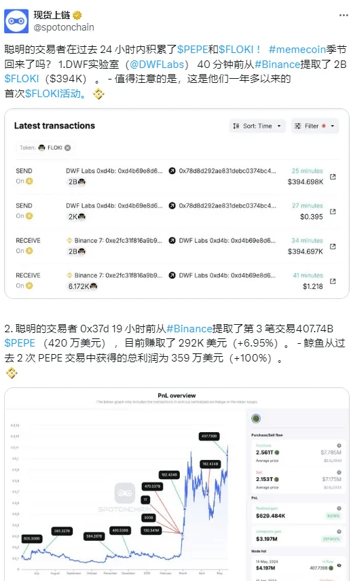
Task: Click the info icon beside Unrealized gain
Action: coord(339,531)
